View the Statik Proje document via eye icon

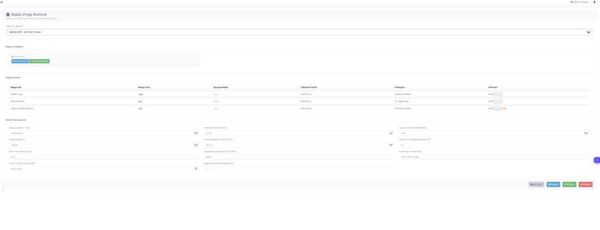[x=489, y=94]
